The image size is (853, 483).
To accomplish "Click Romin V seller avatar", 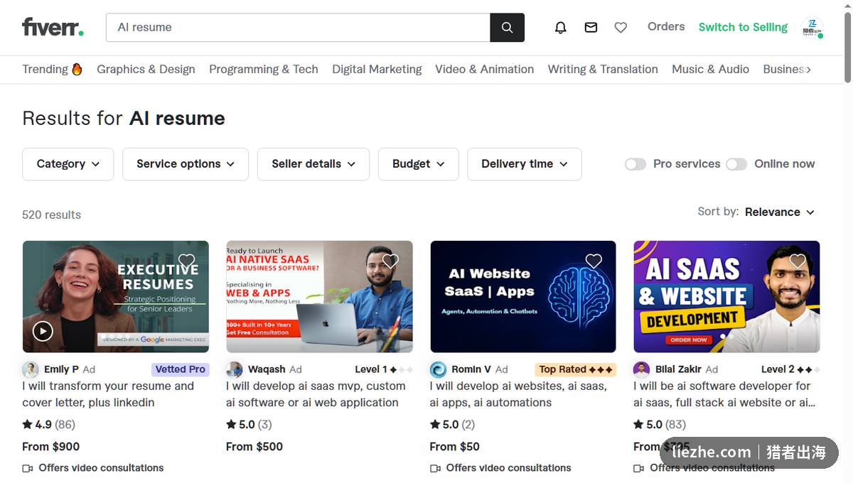I will tap(439, 369).
